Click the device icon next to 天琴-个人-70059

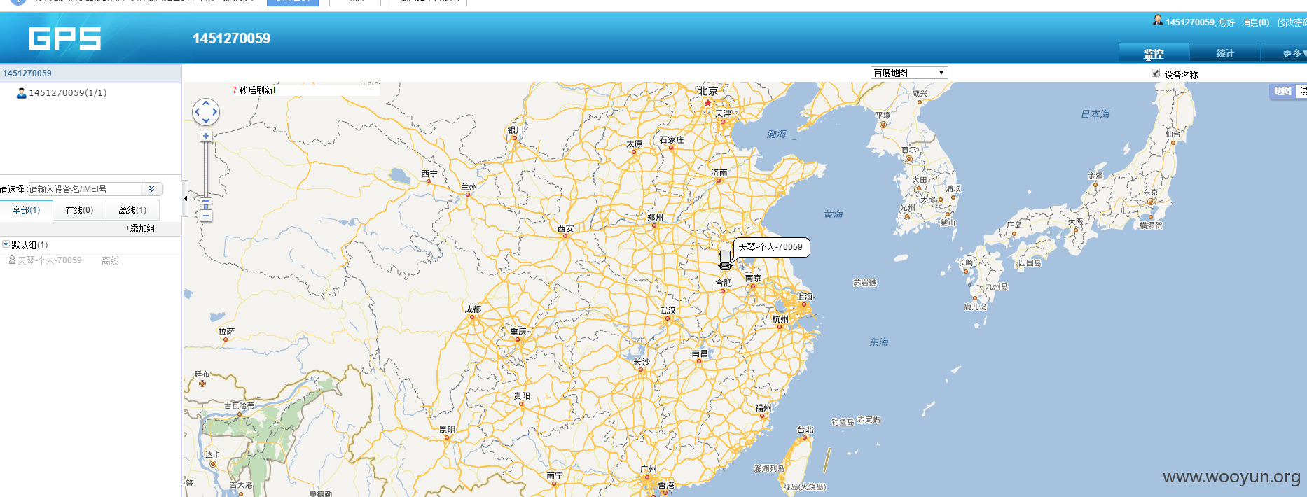12,260
